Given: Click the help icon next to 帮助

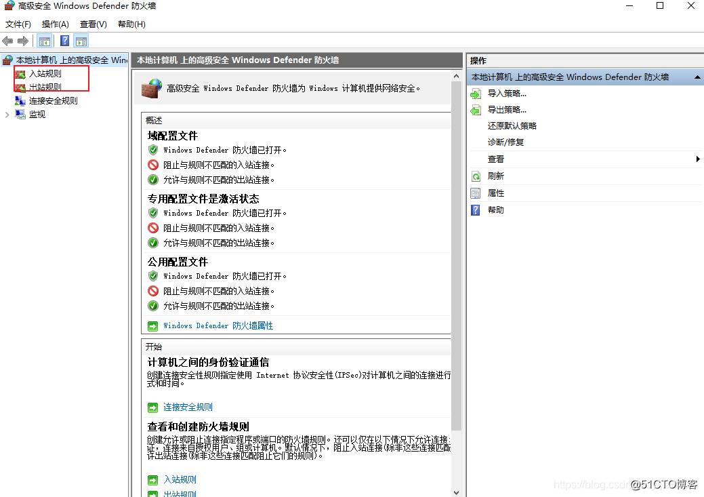Looking at the screenshot, I should click(x=476, y=210).
